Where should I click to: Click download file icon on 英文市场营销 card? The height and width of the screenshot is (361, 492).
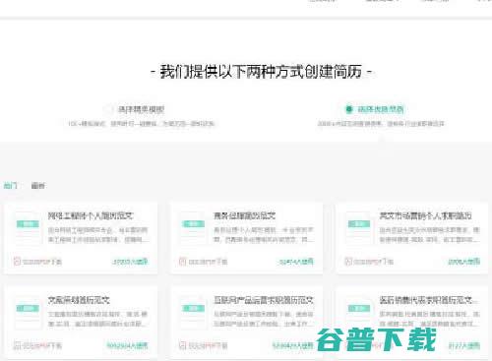(348, 262)
